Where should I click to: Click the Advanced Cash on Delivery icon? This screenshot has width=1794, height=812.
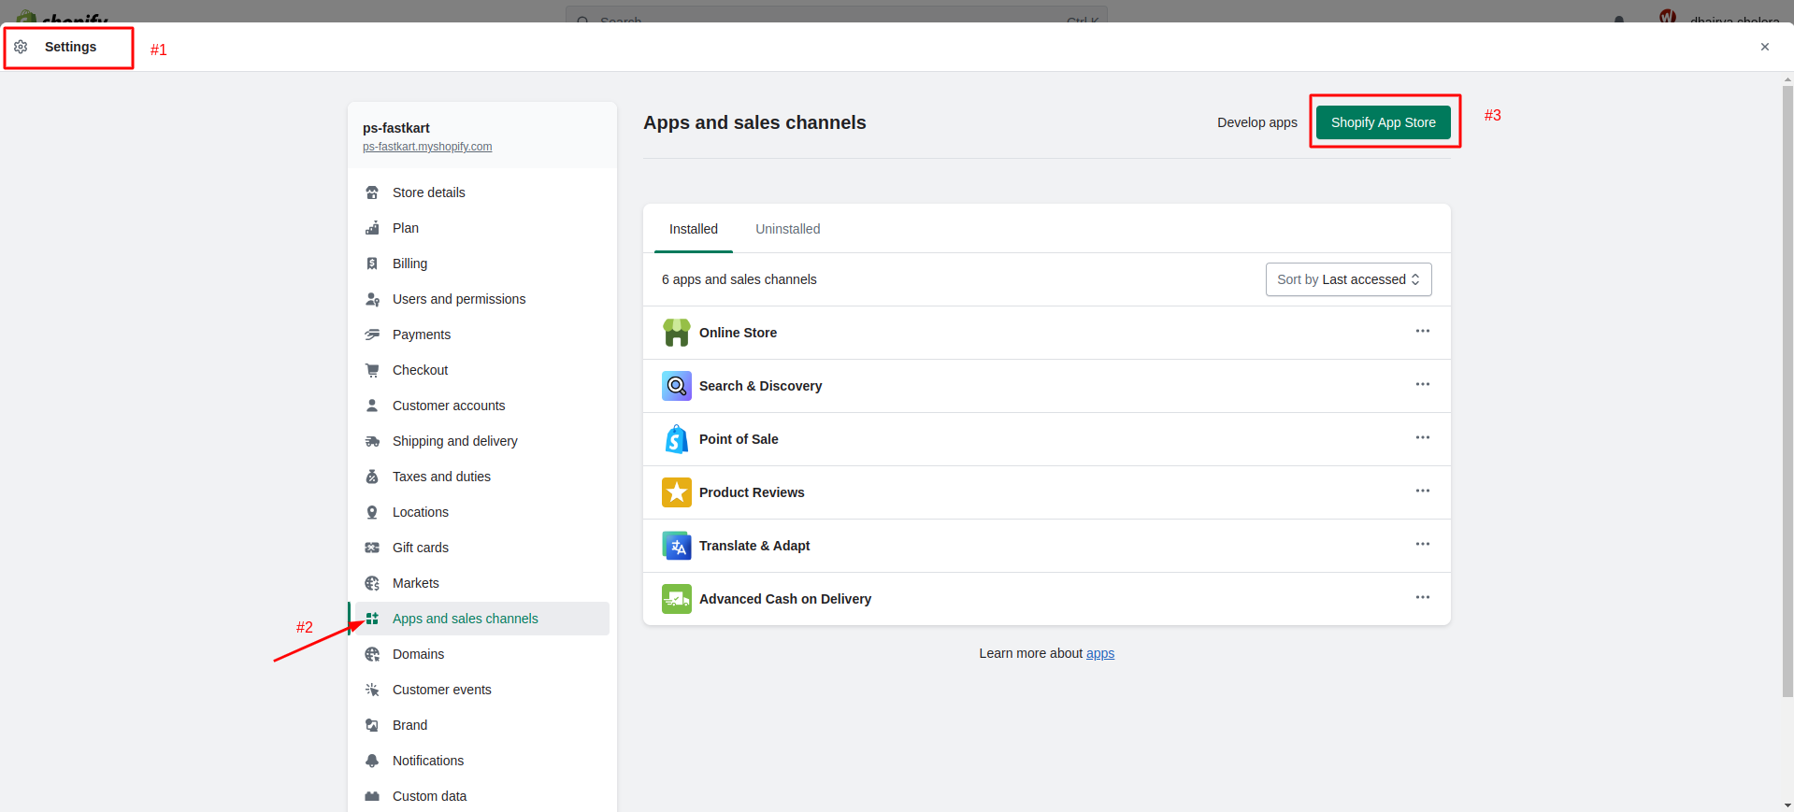tap(676, 599)
